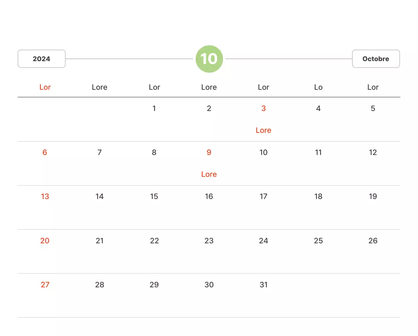Select Sunday October 6
The width and height of the screenshot is (418, 336).
(x=45, y=153)
